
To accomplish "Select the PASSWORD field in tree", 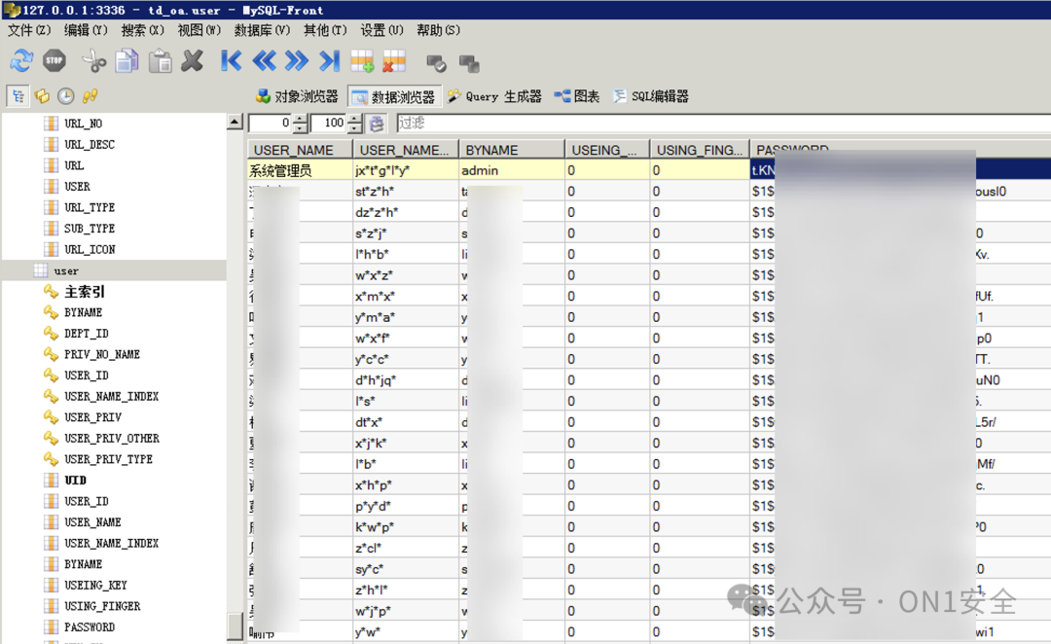I will [90, 627].
